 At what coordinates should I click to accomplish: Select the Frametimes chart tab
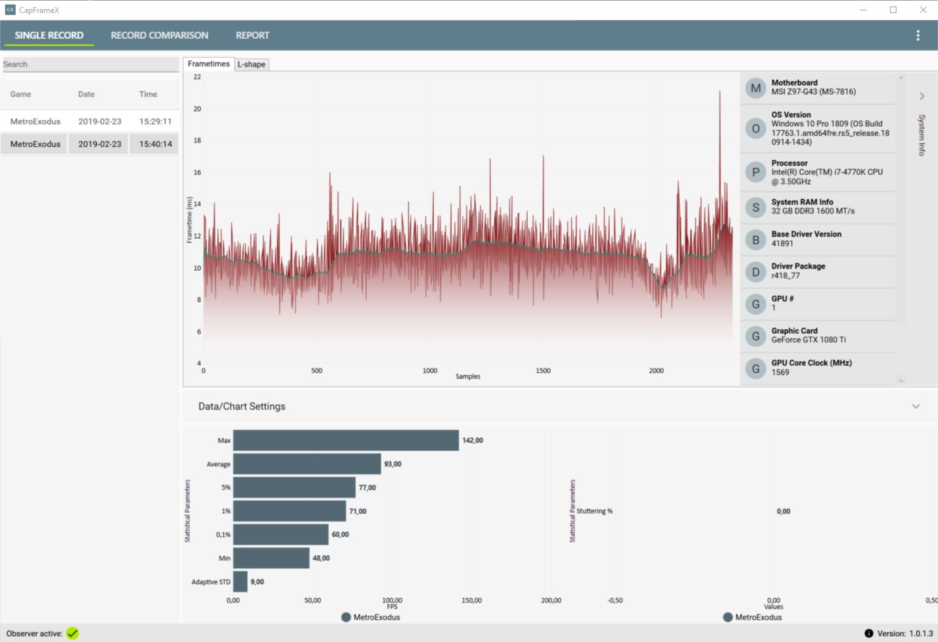[x=208, y=64]
